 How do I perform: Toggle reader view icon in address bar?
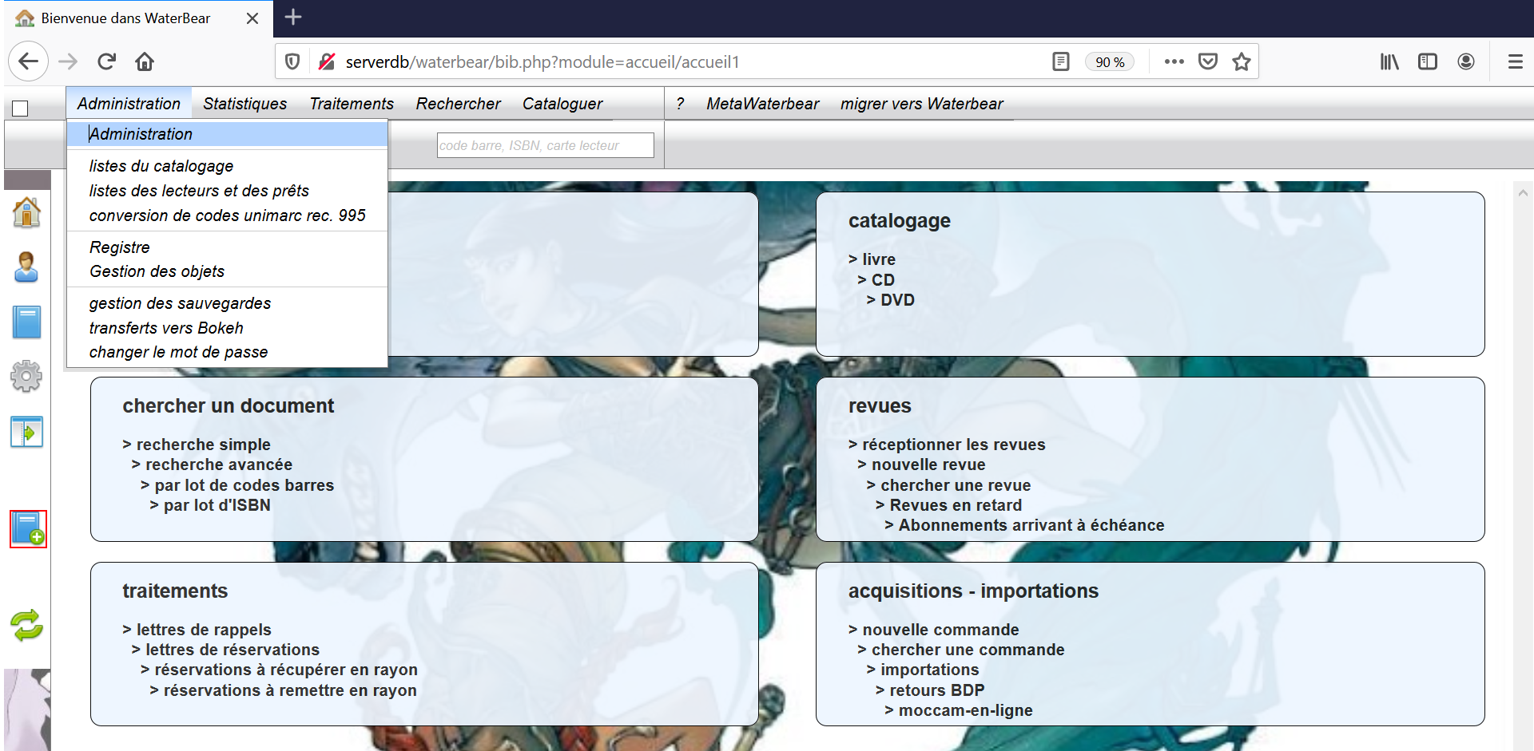(1061, 61)
